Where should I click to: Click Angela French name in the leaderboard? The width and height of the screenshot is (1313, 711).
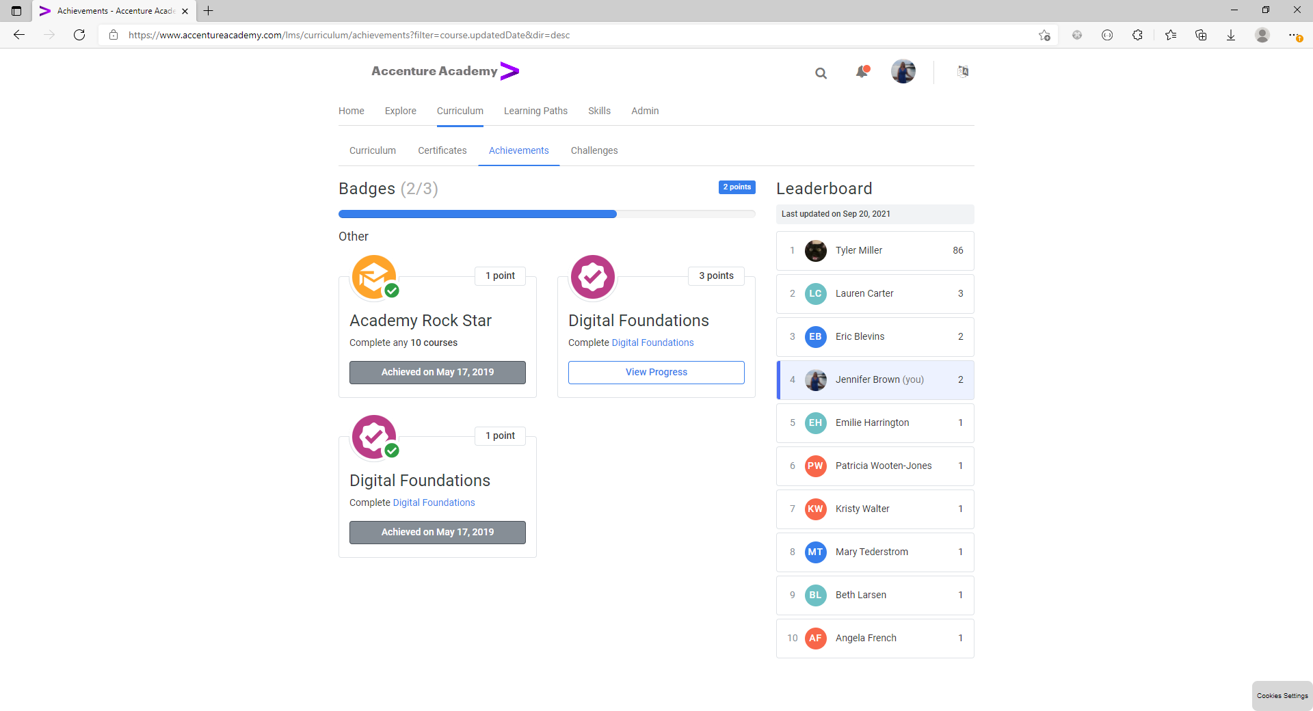point(866,639)
